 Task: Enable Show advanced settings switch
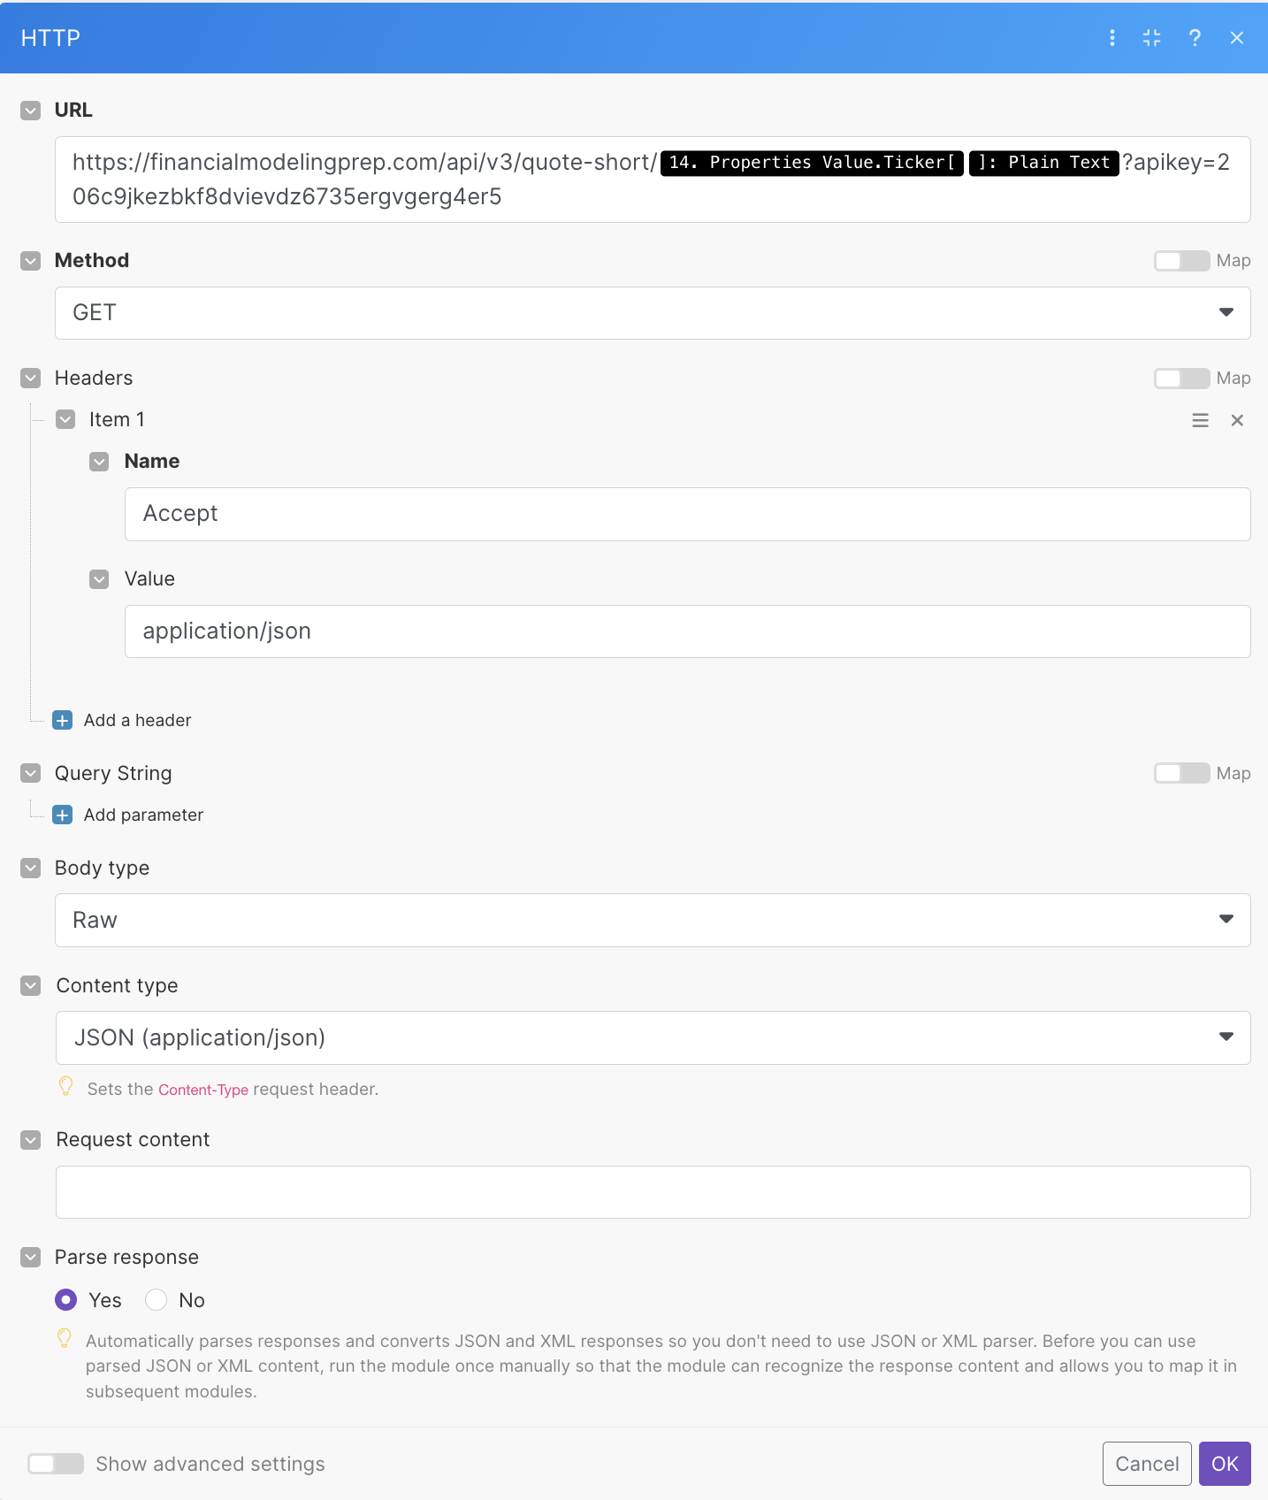pyautogui.click(x=56, y=1464)
